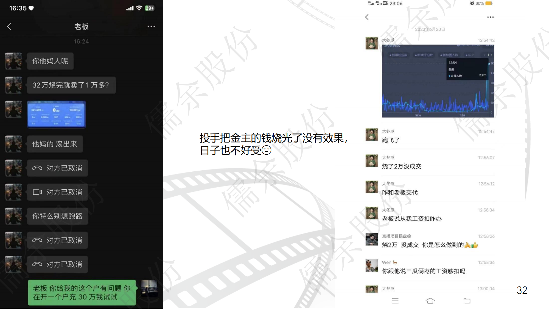Tap first voice call 对方已取消 message
549x309 pixels.
57,168
